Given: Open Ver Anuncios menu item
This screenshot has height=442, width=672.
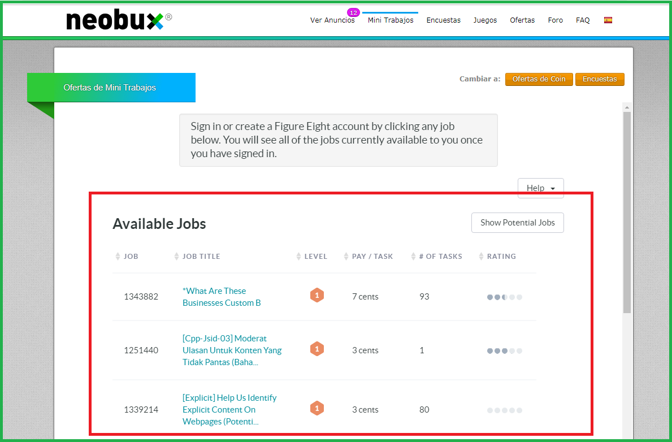Looking at the screenshot, I should tap(332, 20).
